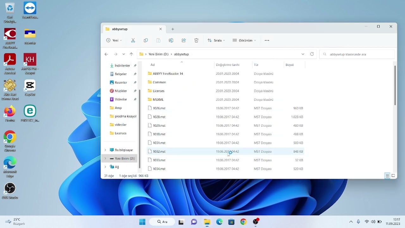
Task: Open the Yeni dropdown button
Action: pos(114,41)
